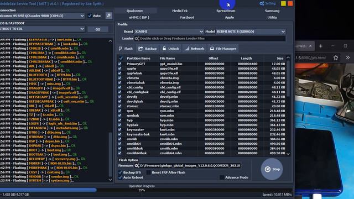This screenshot has width=354, height=199.
Task: Toggle the Backup EFS checkbox
Action: 120,172
